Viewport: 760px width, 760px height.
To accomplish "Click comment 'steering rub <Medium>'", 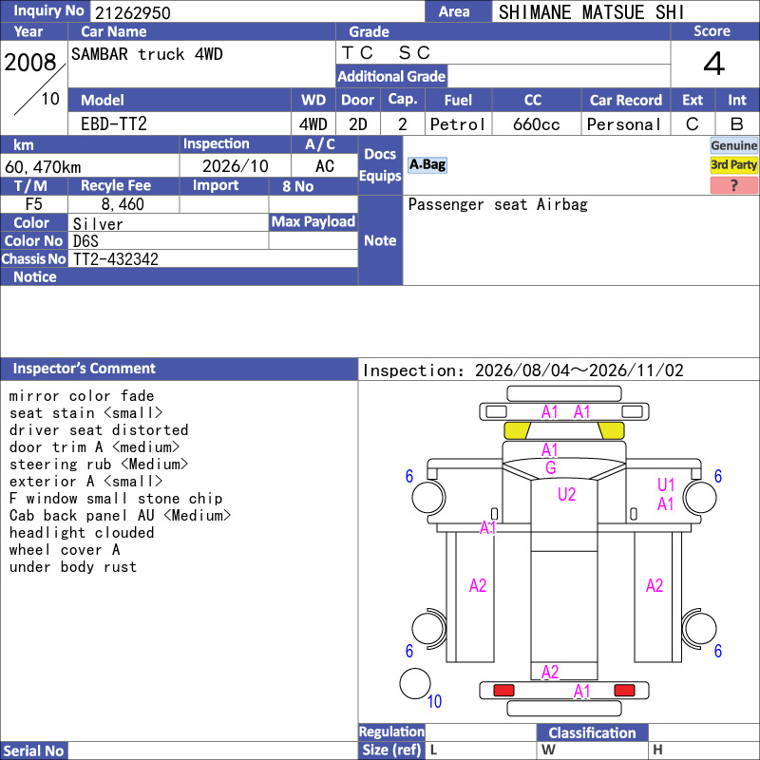I will point(99,465).
